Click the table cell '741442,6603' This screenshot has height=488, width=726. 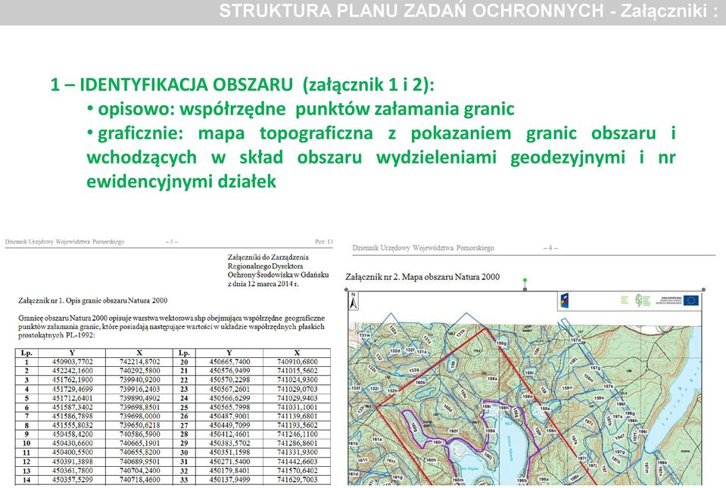click(298, 462)
